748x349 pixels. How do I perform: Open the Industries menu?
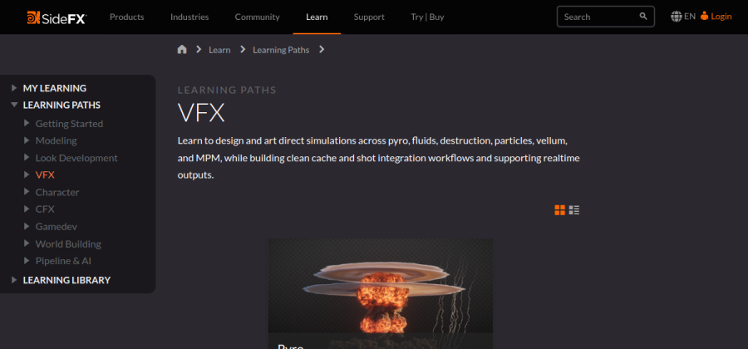[189, 17]
